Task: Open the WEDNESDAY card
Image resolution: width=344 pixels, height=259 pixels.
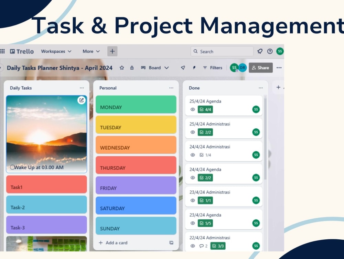Action: (136, 145)
